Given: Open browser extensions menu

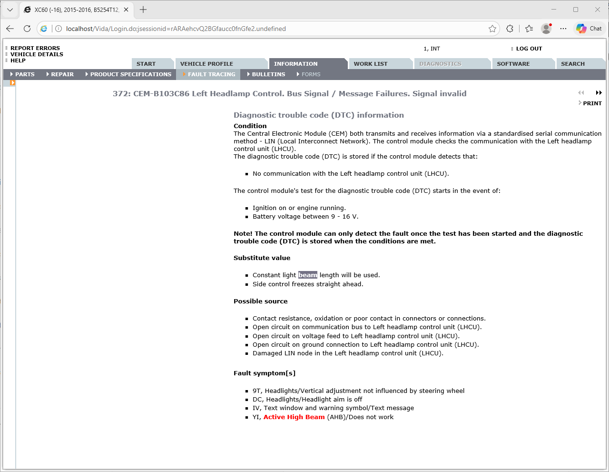Looking at the screenshot, I should click(x=510, y=29).
